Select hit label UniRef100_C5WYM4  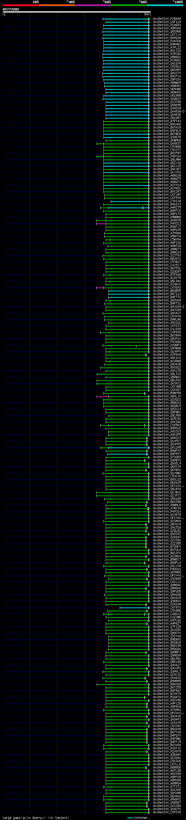167,239
